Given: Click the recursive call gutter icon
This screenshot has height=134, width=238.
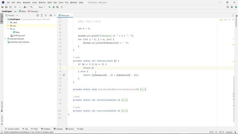Looking at the screenshot, I should pyautogui.click(x=64, y=75).
